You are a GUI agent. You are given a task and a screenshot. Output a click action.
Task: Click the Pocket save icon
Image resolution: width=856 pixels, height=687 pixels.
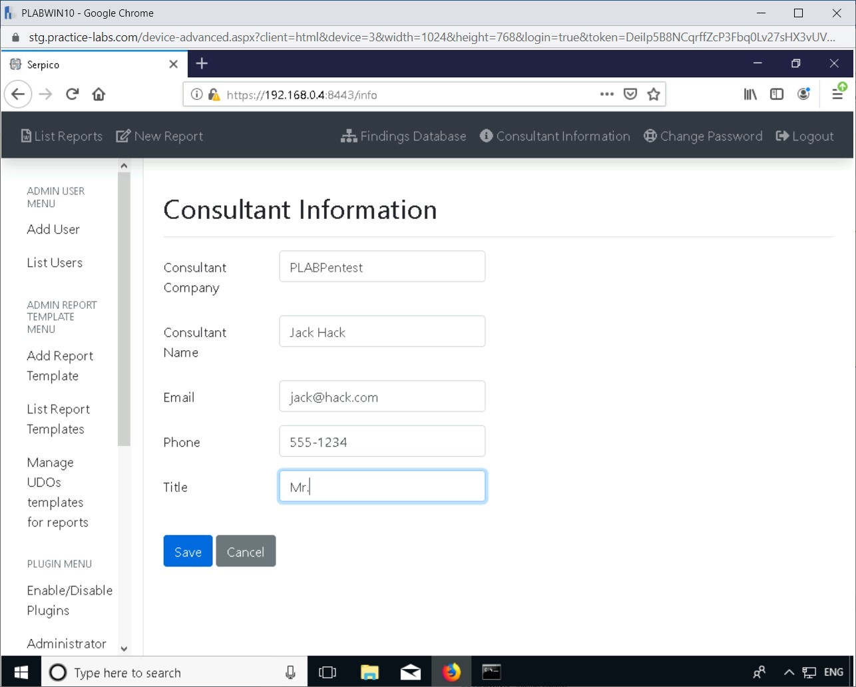point(630,95)
